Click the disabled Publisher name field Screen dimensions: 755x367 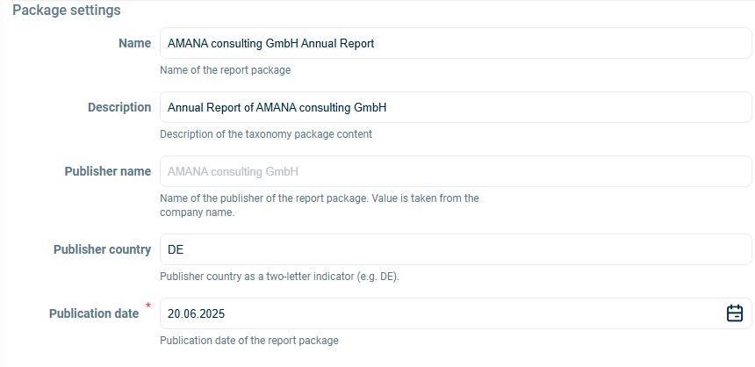(456, 171)
